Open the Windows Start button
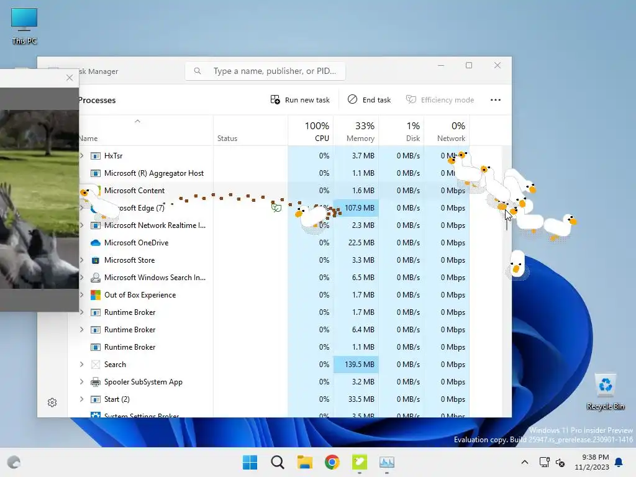This screenshot has width=636, height=477. click(x=250, y=462)
